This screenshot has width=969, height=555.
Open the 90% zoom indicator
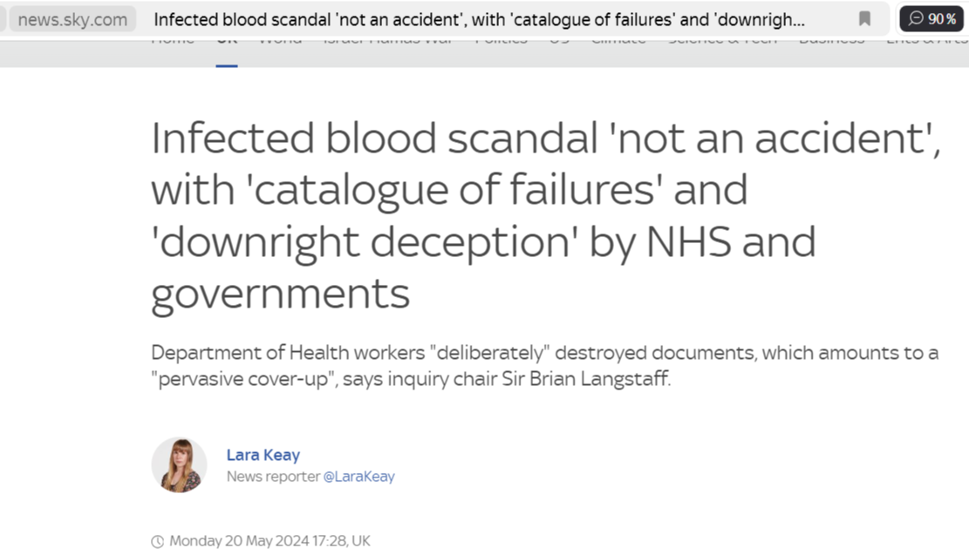pos(931,19)
